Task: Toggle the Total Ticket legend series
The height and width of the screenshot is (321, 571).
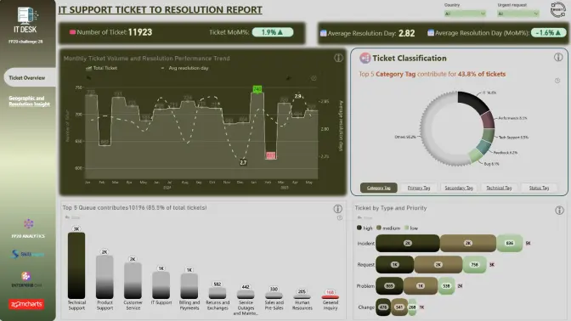Action: point(102,68)
